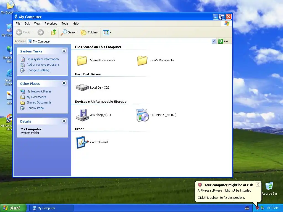Image resolution: width=283 pixels, height=212 pixels.
Task: Click the keyboard icon in the tray
Action: [x=247, y=208]
